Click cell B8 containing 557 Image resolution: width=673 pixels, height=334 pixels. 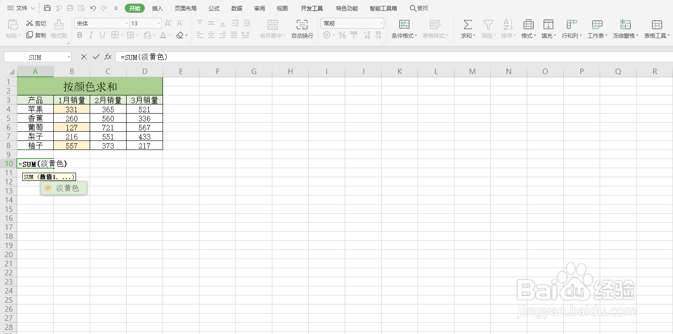(71, 145)
